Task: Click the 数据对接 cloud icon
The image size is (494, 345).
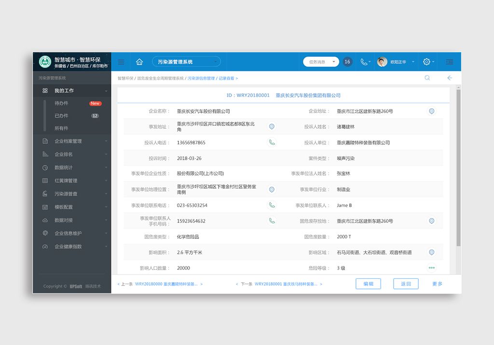Action: (45, 220)
